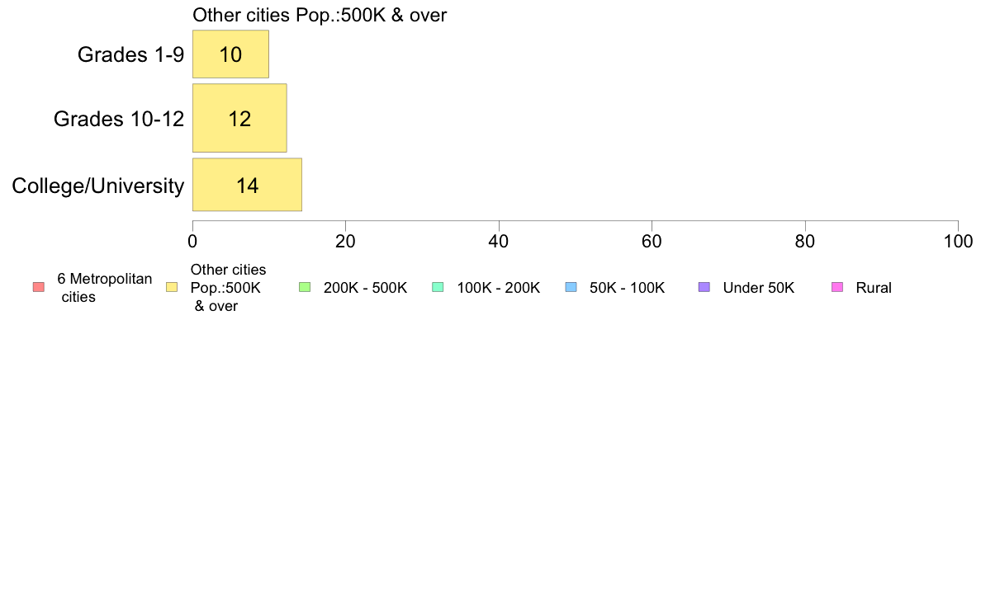Select the Grades 1-9 bar showing 10
Image resolution: width=981 pixels, height=607 pixels.
click(231, 54)
